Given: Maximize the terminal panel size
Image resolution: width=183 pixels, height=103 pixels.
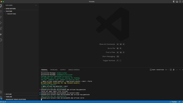Looking at the screenshot, I should [x=180, y=70].
